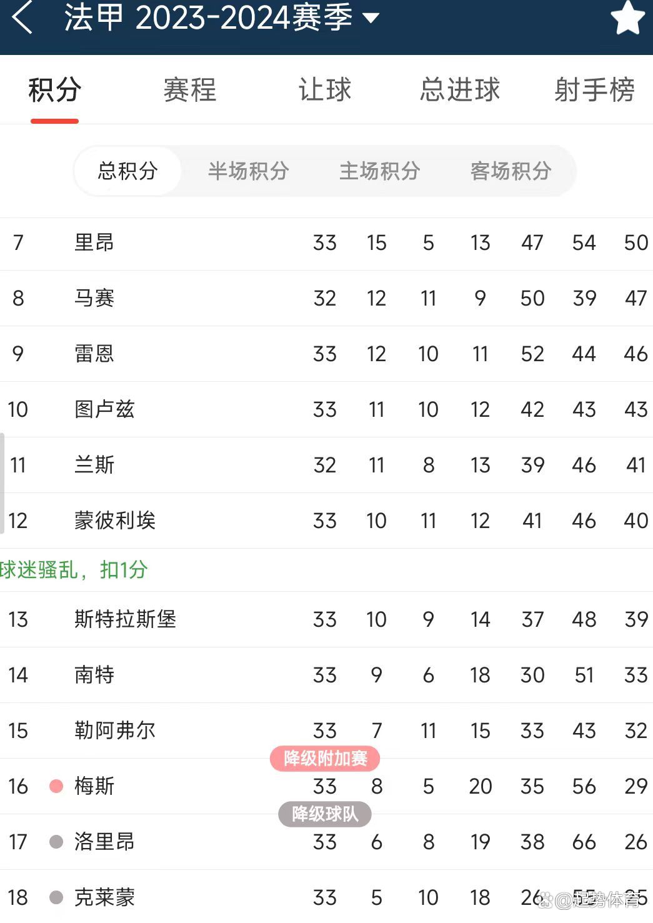The image size is (653, 923).
Task: Open the 里昂 team row
Action: (x=326, y=243)
